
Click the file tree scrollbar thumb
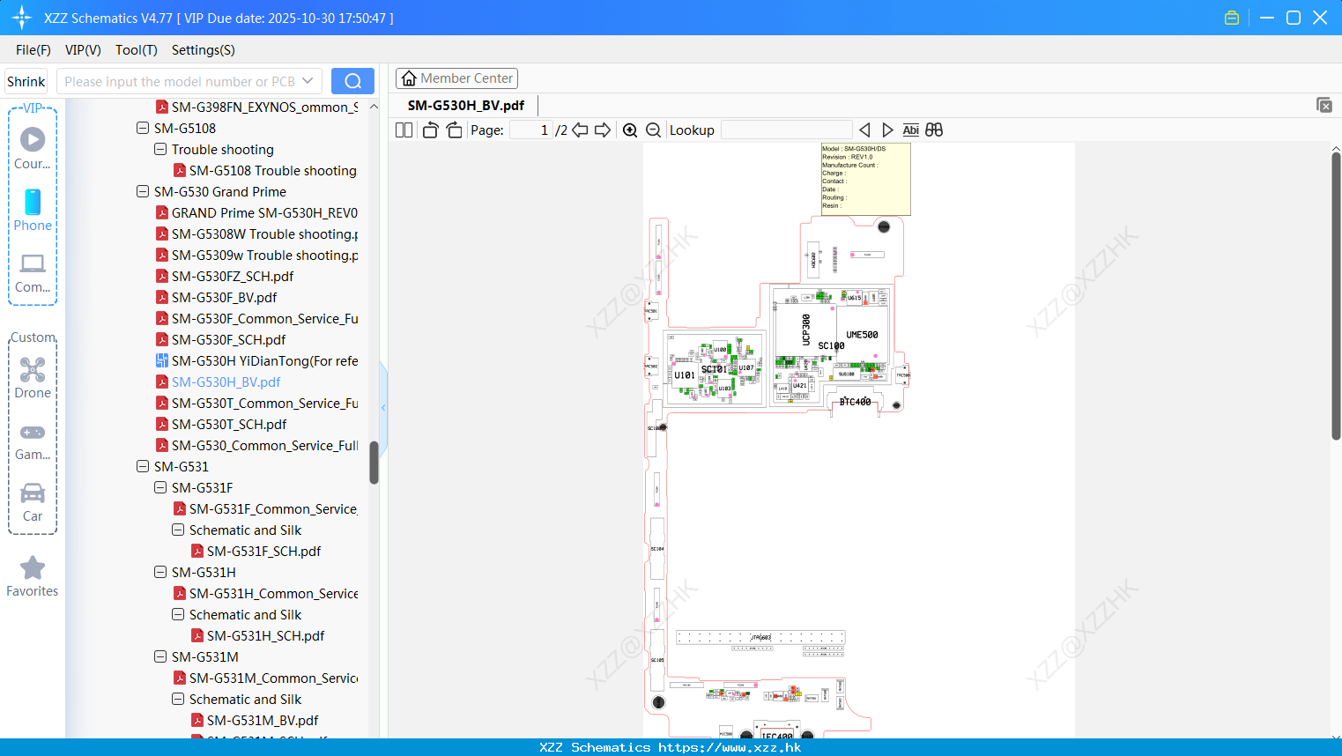(374, 463)
